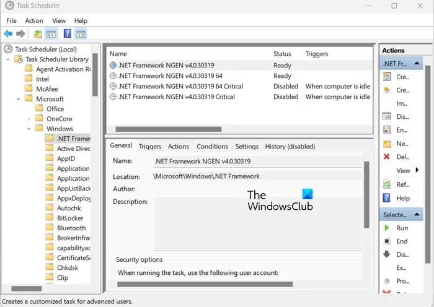Select the General tab

tap(122, 145)
